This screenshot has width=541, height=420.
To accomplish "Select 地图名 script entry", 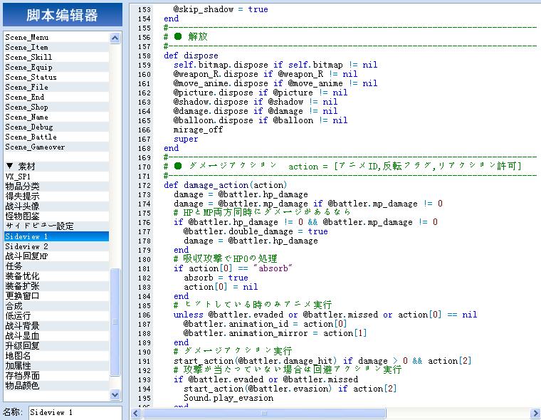I will (56, 356).
